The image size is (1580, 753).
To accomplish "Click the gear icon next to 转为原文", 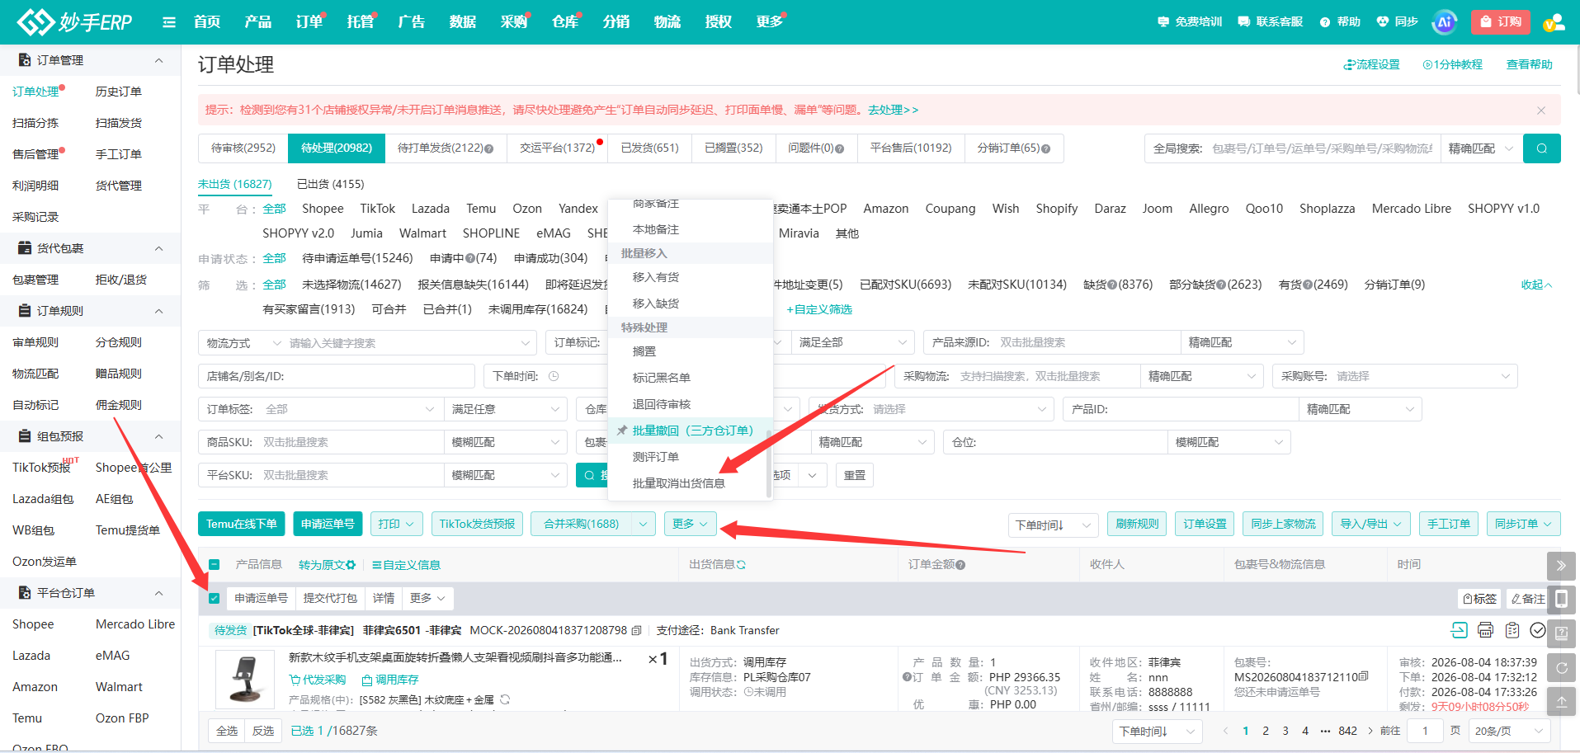I will click(x=351, y=565).
